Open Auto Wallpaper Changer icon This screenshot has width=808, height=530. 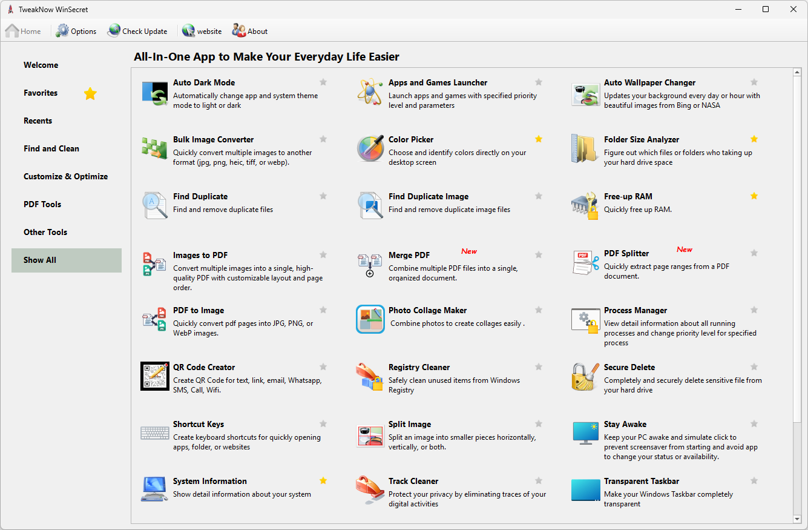click(585, 94)
